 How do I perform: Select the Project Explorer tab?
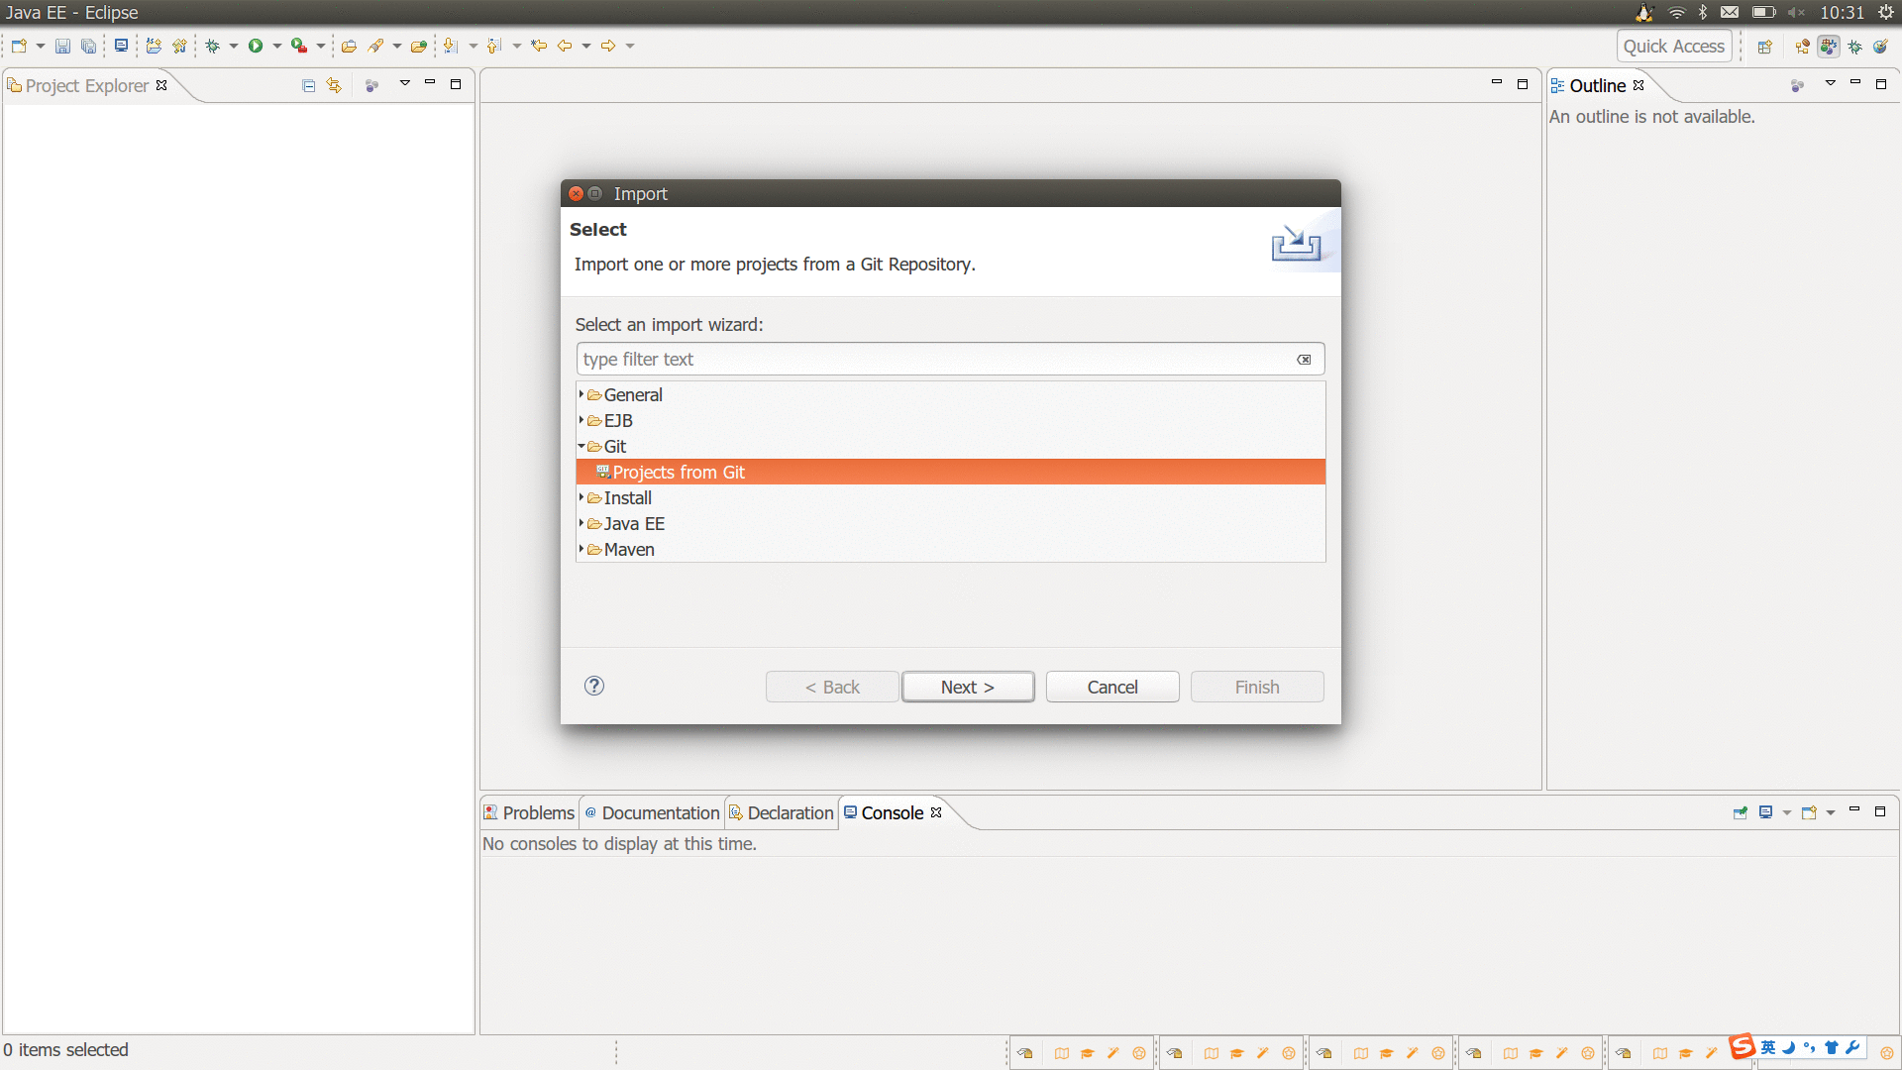86,85
